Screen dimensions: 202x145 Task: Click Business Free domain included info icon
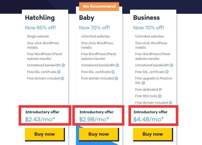pyautogui.click(x=171, y=103)
